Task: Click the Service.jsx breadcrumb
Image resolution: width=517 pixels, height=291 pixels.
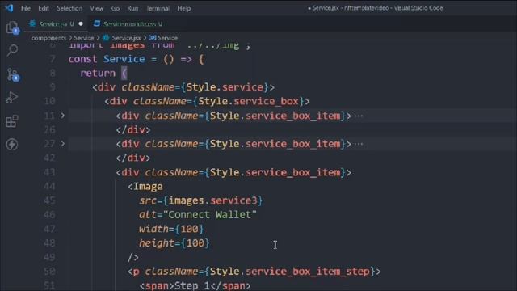Action: point(122,38)
